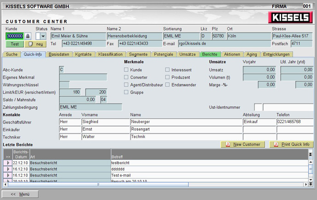Click the >> column header in reports table

point(8,155)
